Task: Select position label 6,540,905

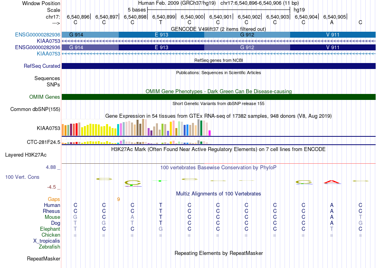Action: 334,17
